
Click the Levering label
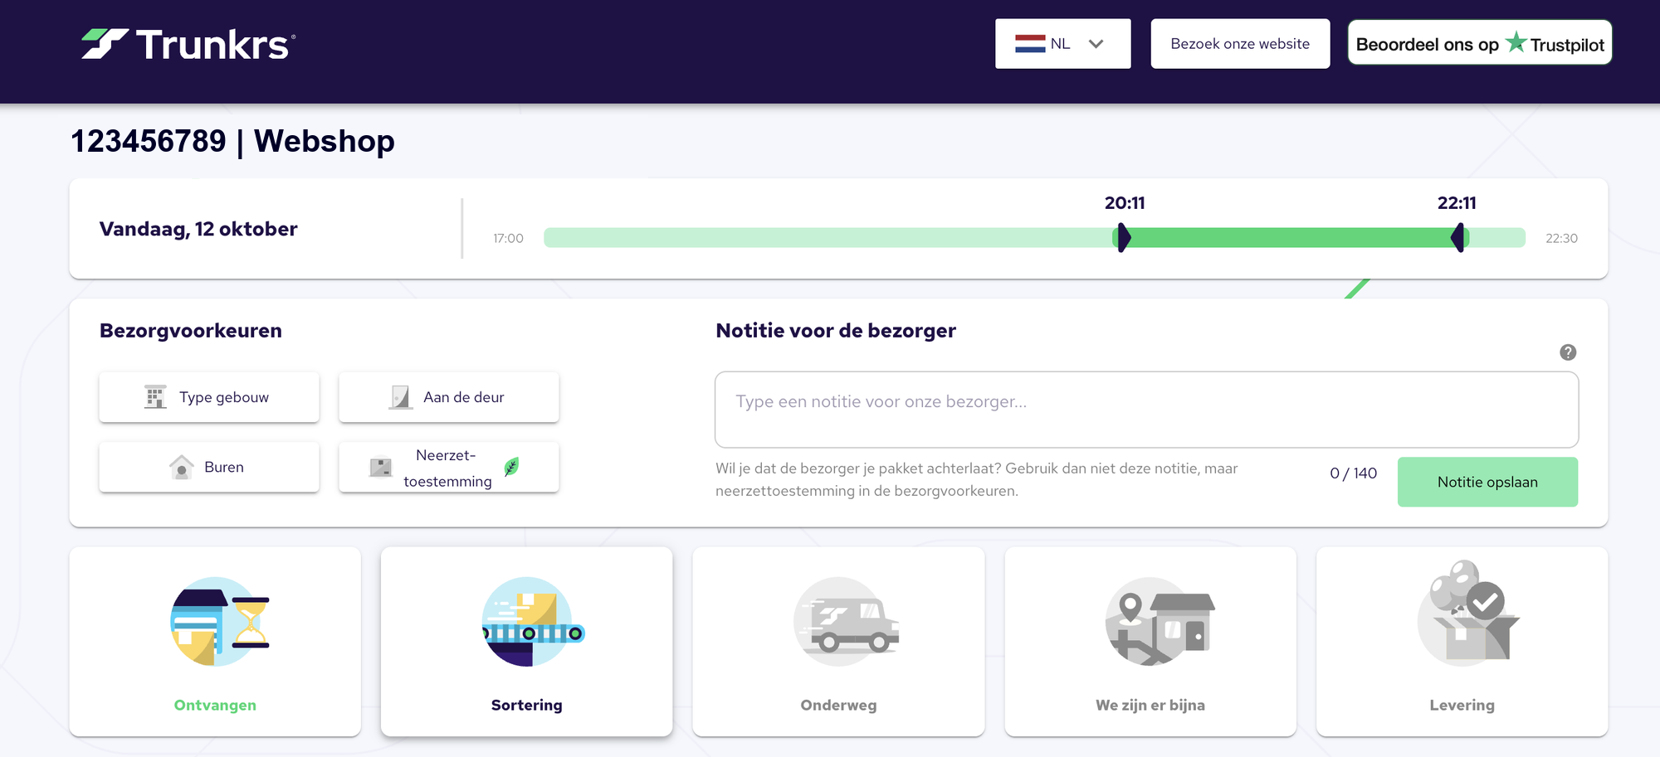pyautogui.click(x=1462, y=706)
